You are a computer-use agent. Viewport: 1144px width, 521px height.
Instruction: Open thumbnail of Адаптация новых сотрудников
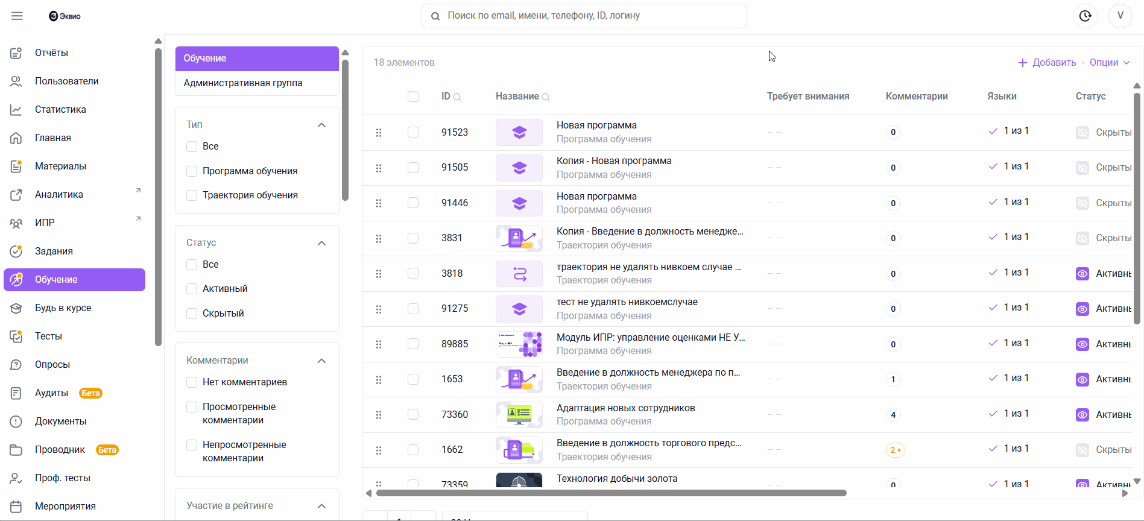pos(519,415)
